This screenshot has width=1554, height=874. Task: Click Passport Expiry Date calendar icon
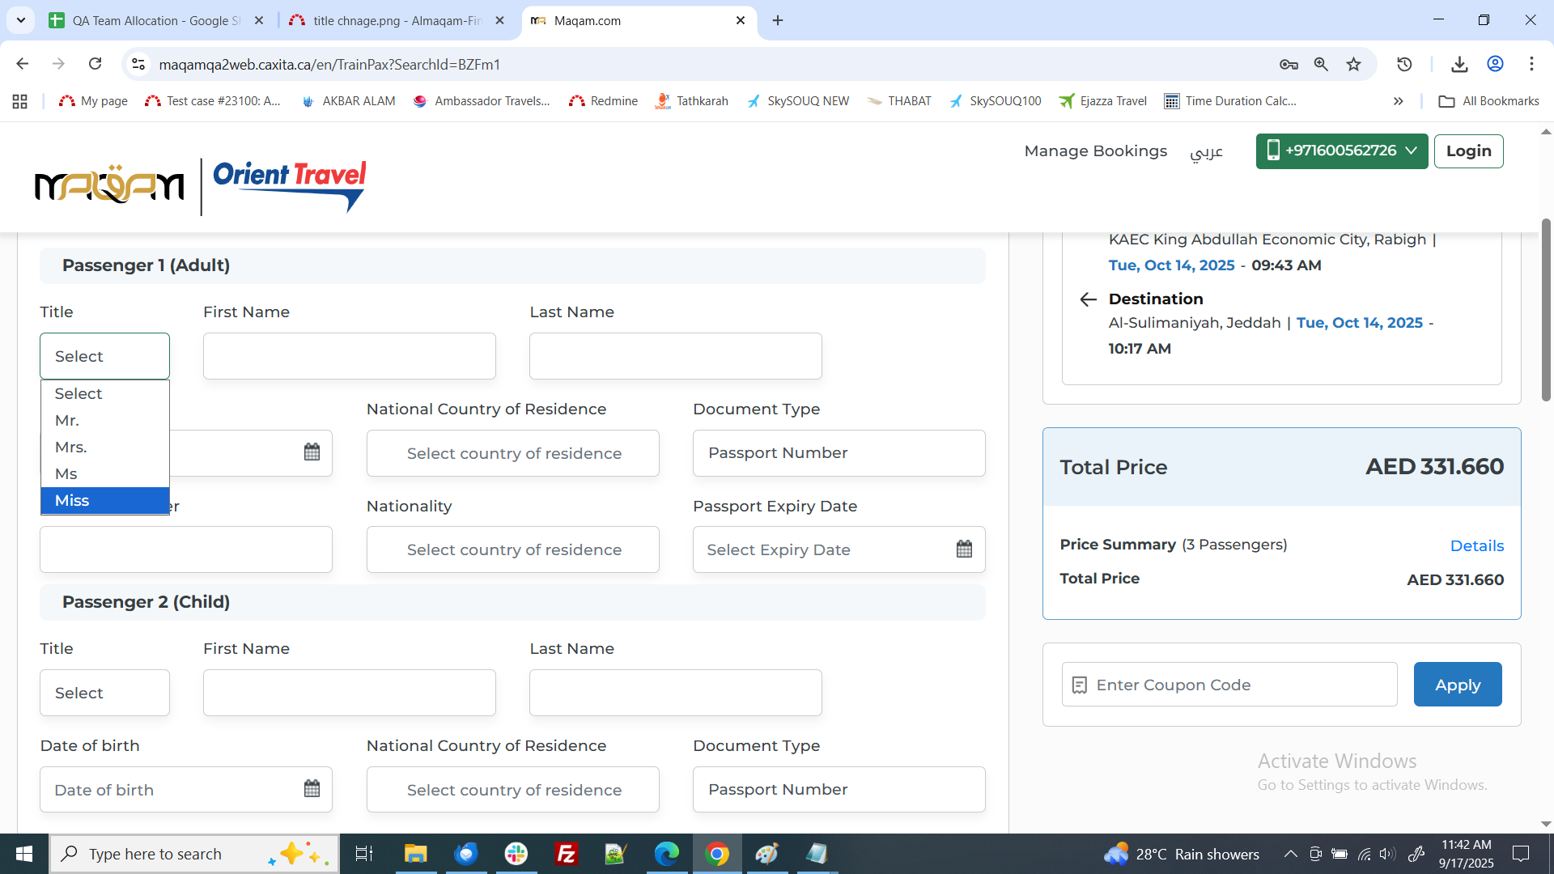pos(964,549)
